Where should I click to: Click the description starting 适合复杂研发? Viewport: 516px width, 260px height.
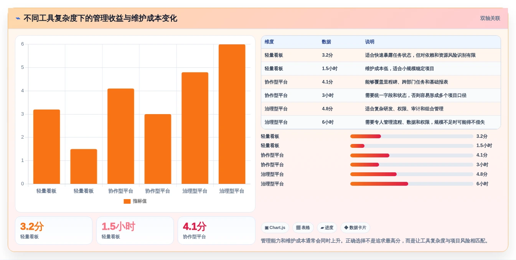pyautogui.click(x=404, y=109)
